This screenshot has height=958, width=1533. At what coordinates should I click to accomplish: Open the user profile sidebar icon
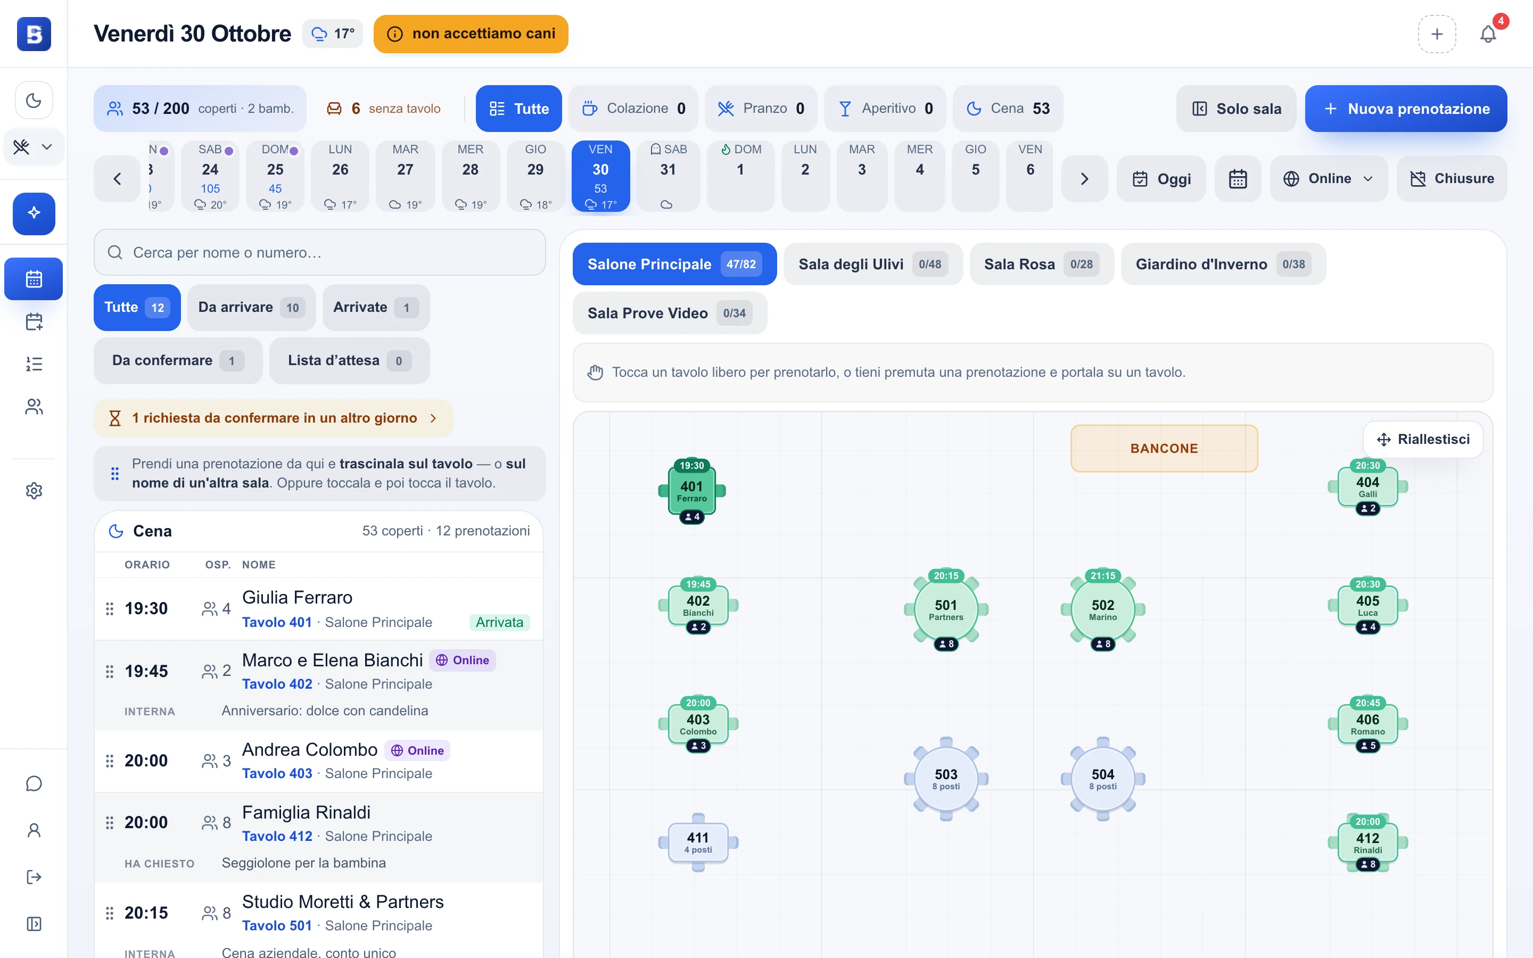pos(34,830)
